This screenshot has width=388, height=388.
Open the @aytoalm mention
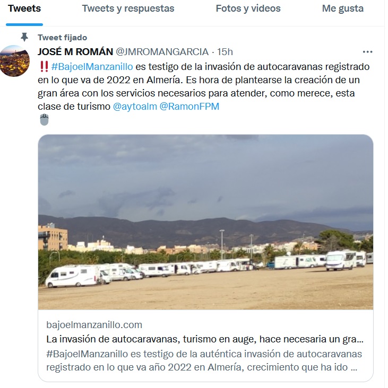tap(135, 107)
